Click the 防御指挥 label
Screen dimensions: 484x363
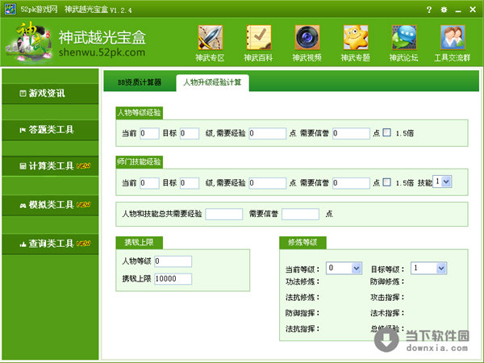302,313
